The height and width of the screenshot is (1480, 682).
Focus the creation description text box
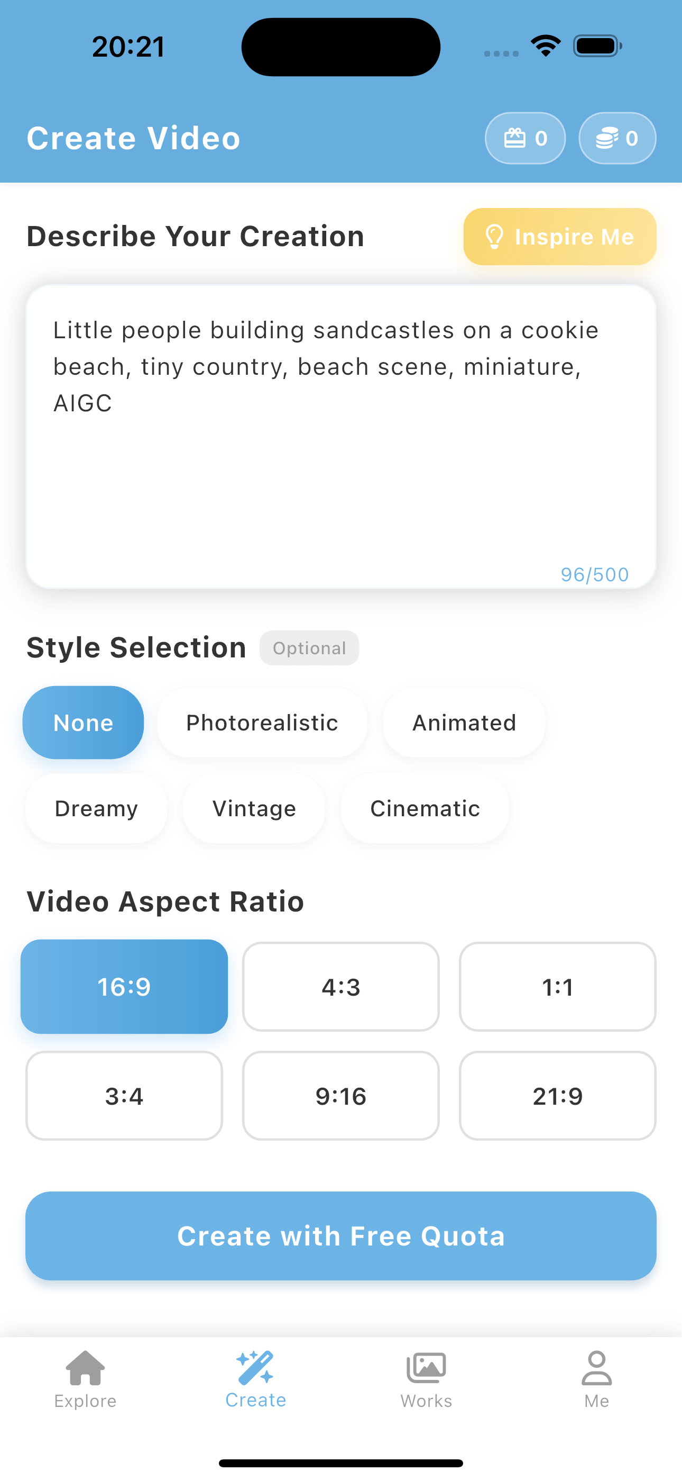(341, 437)
